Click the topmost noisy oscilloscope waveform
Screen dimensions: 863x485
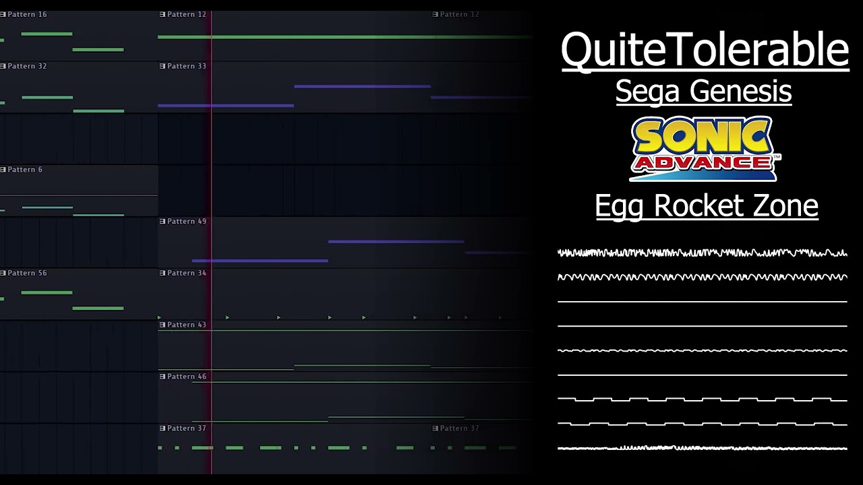point(703,253)
